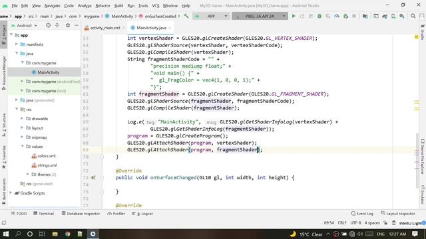This screenshot has width=426, height=239.
Task: Collapse the java folder
Action: point(17,53)
